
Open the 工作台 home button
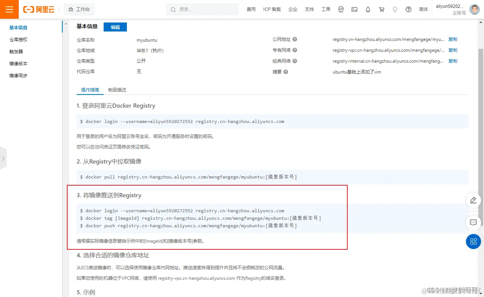79,9
